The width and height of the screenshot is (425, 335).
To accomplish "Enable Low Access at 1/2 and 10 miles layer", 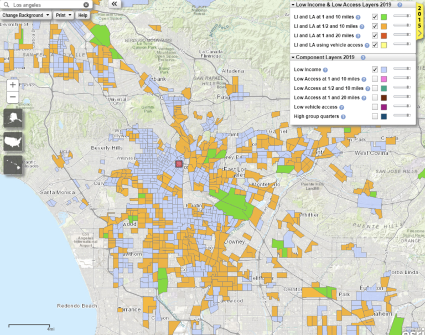I will point(375,88).
